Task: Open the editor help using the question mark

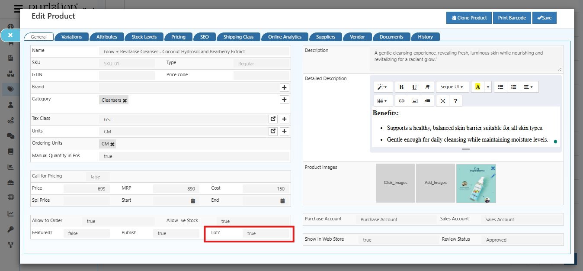Action: (x=455, y=100)
